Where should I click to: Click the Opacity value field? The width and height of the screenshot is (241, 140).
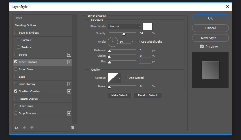coord(145,33)
